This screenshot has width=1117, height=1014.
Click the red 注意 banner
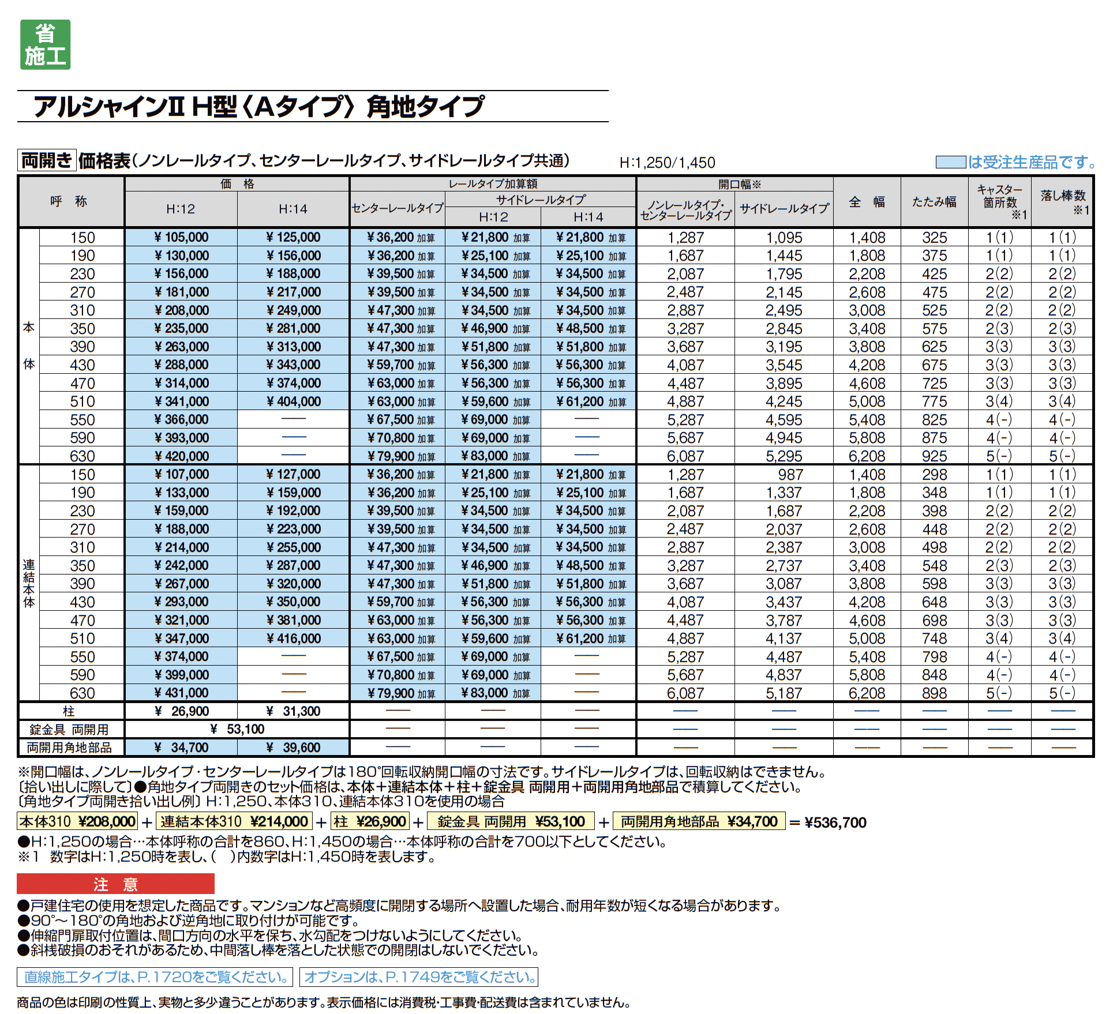pyautogui.click(x=115, y=884)
